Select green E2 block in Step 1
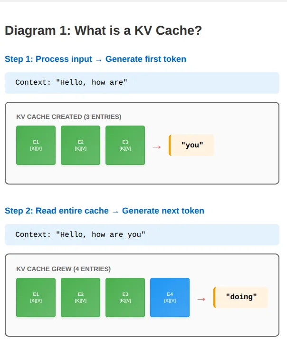Image resolution: width=287 pixels, height=341 pixels. pyautogui.click(x=81, y=145)
